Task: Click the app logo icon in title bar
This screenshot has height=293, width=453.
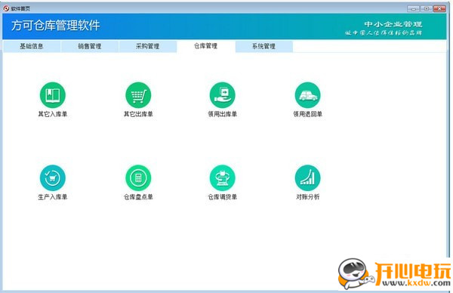Action: tap(6, 8)
